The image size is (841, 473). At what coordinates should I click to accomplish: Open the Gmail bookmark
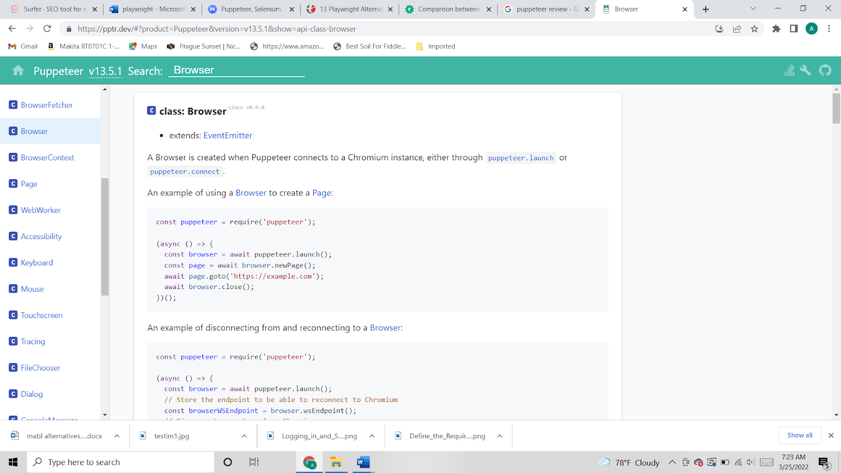[x=23, y=46]
